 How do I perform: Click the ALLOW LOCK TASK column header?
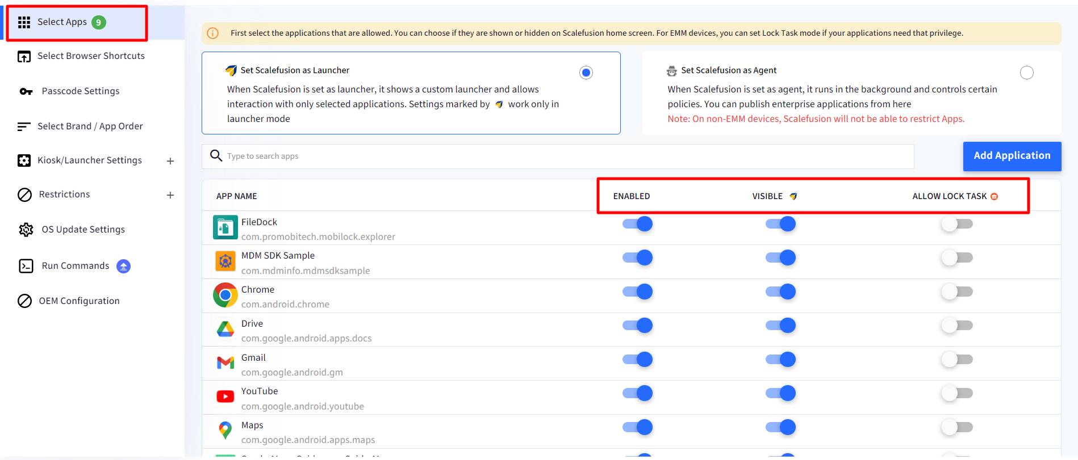(950, 196)
